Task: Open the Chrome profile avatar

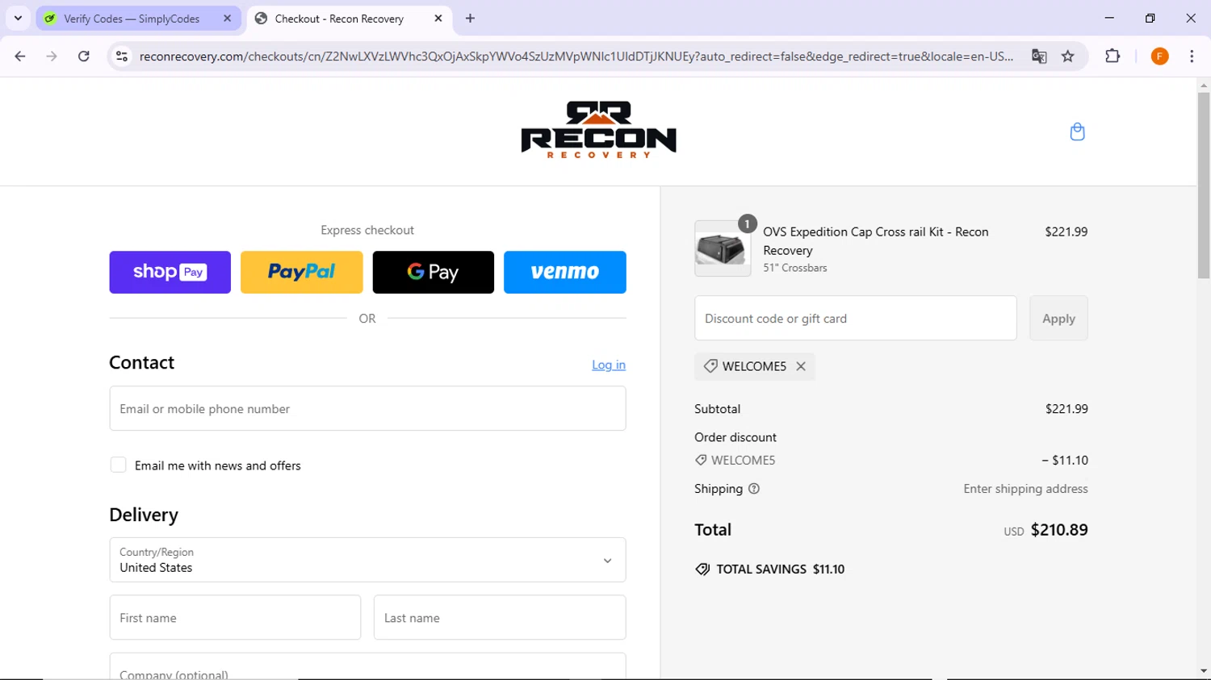Action: 1160,56
